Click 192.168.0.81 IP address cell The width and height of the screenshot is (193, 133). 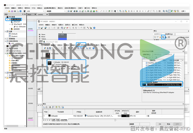click(78, 116)
